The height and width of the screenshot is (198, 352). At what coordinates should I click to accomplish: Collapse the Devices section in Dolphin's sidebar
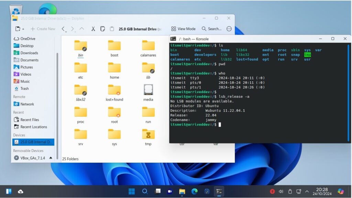(x=20, y=135)
